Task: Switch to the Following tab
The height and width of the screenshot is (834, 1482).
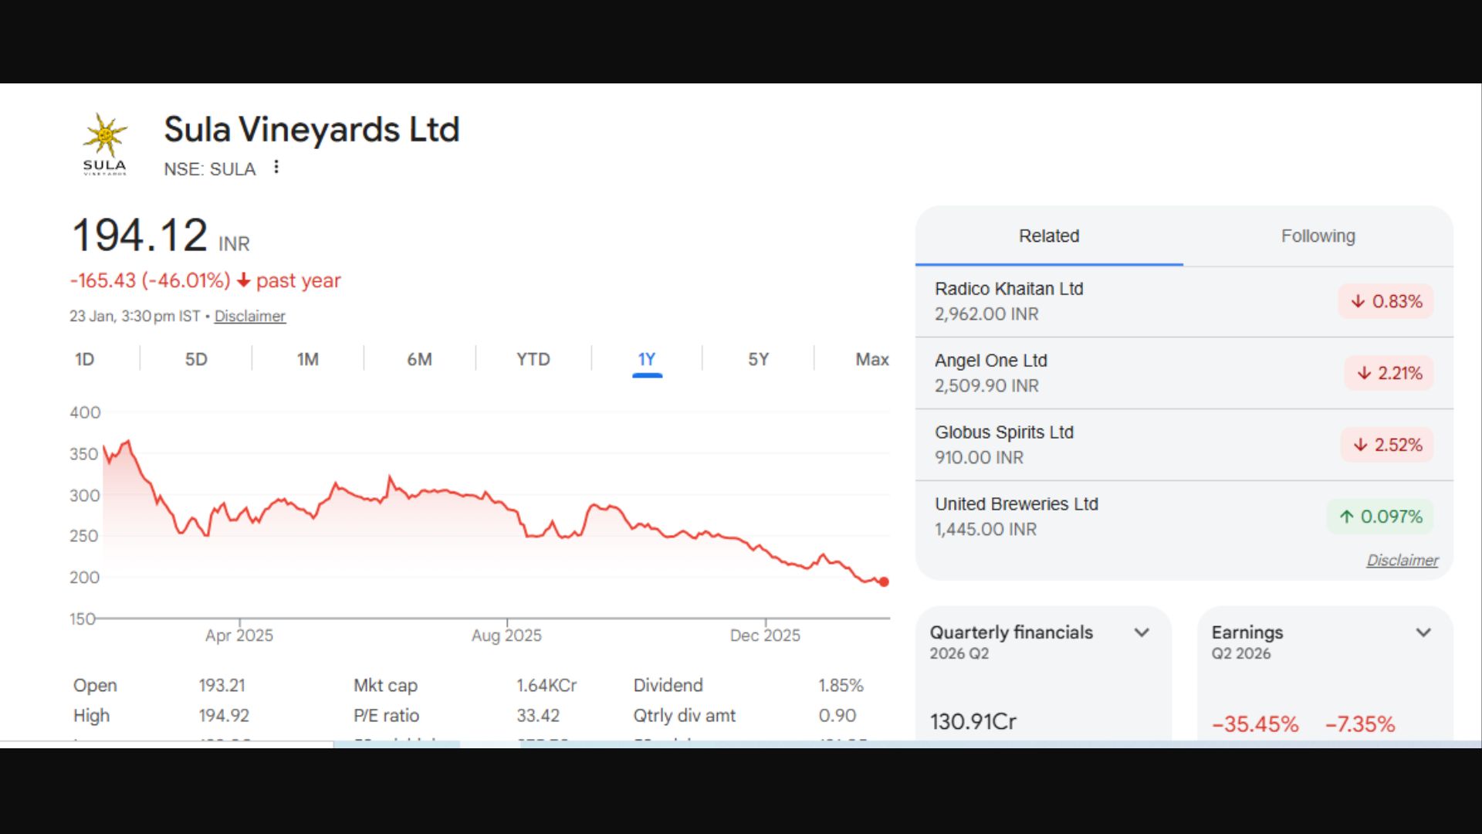Action: tap(1318, 236)
